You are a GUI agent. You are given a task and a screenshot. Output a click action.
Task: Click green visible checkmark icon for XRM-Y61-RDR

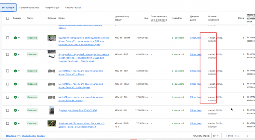pyautogui.click(x=15, y=71)
